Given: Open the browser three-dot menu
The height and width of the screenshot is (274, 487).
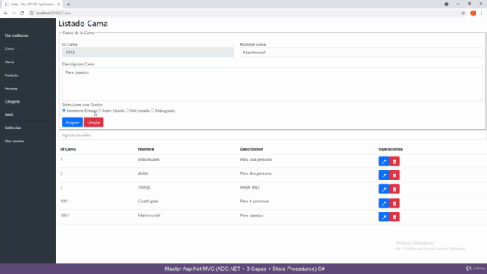Looking at the screenshot, I should [482, 13].
